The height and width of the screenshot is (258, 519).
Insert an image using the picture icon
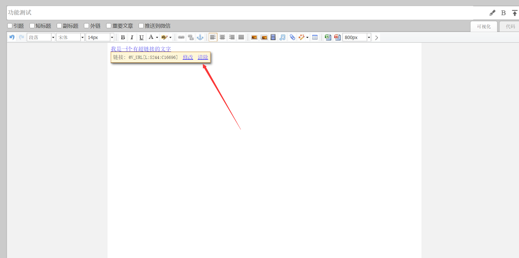coord(254,37)
